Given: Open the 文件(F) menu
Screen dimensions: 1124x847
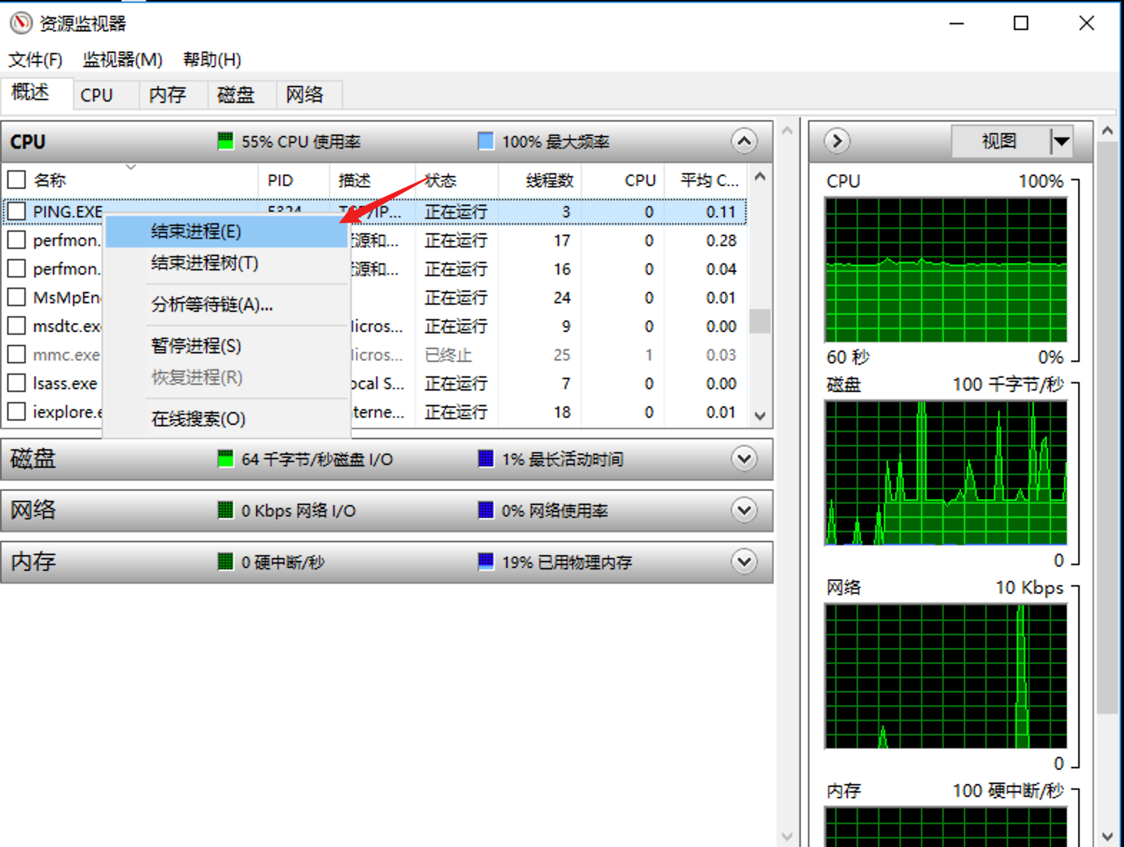Looking at the screenshot, I should 35,59.
